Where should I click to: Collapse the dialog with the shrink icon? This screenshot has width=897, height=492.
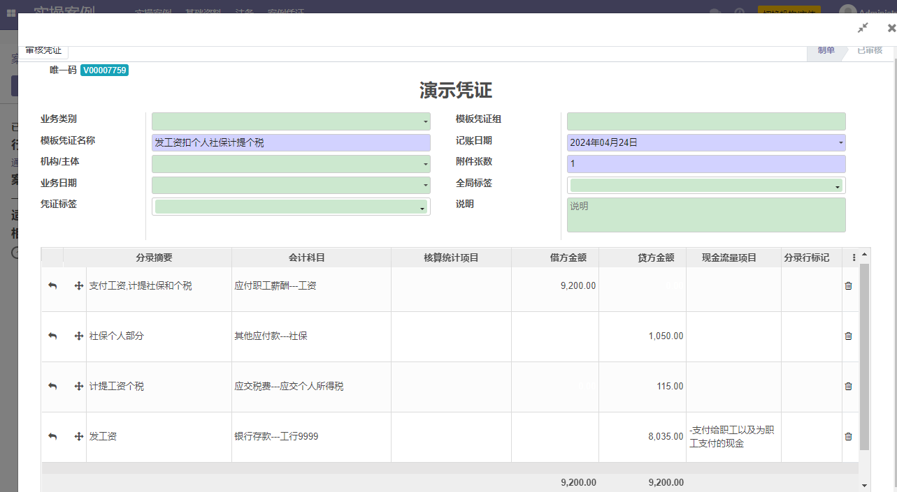[x=863, y=28]
